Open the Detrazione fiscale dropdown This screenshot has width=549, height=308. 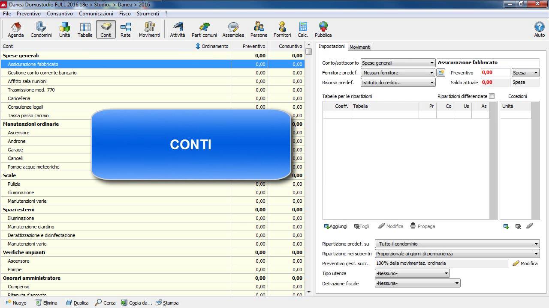[417, 283]
